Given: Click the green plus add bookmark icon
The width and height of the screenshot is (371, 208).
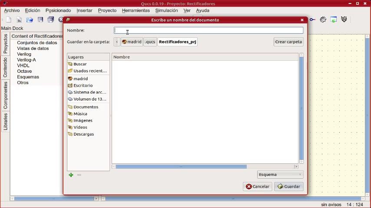Looking at the screenshot, I should tap(71, 175).
